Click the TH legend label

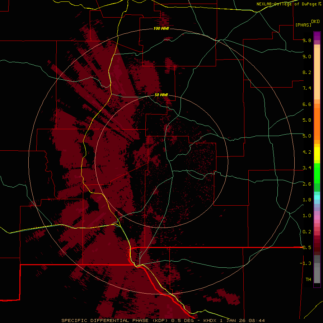(308, 280)
